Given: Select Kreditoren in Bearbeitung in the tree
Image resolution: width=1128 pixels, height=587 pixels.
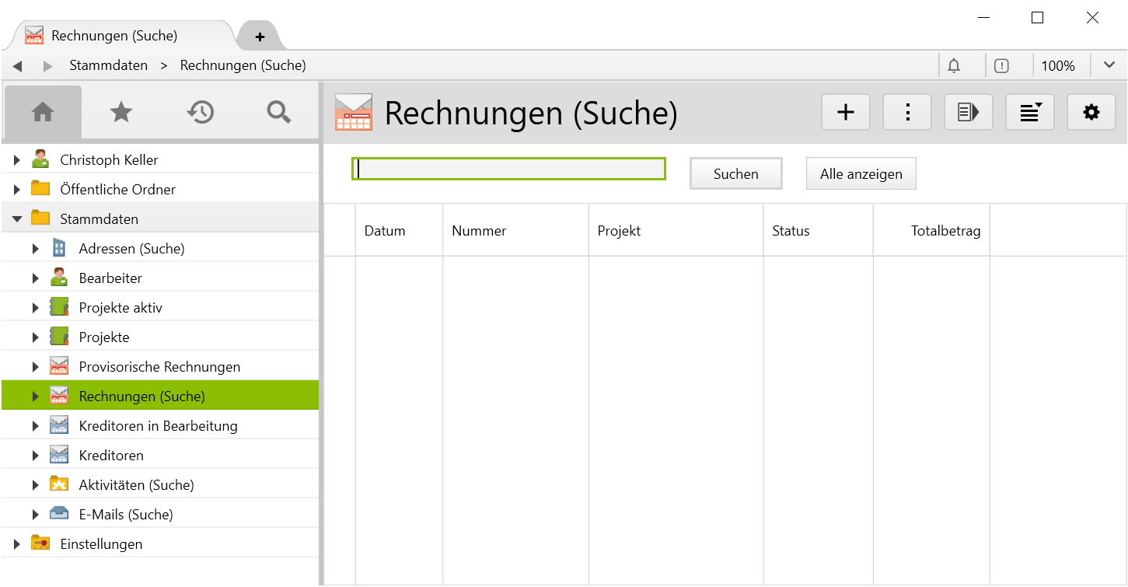Looking at the screenshot, I should (x=158, y=426).
